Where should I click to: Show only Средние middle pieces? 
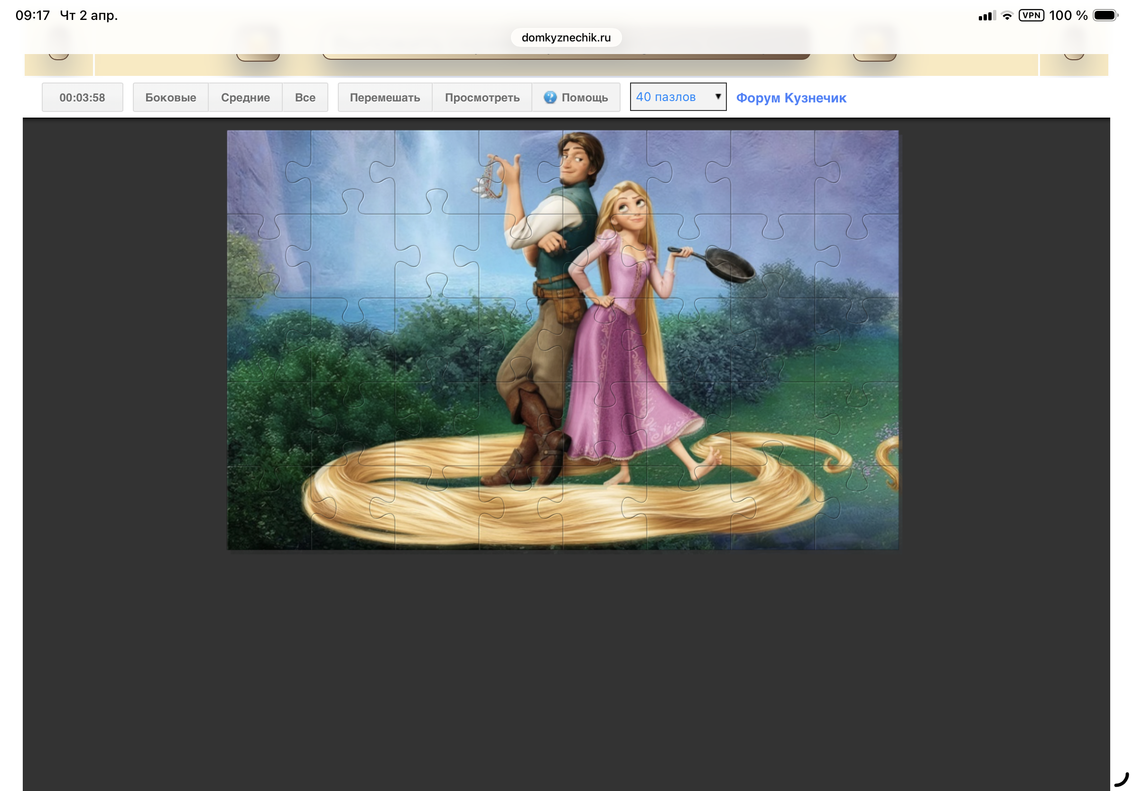245,98
